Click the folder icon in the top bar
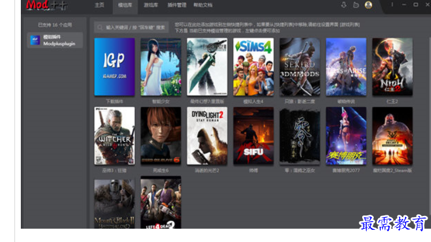 (356, 5)
